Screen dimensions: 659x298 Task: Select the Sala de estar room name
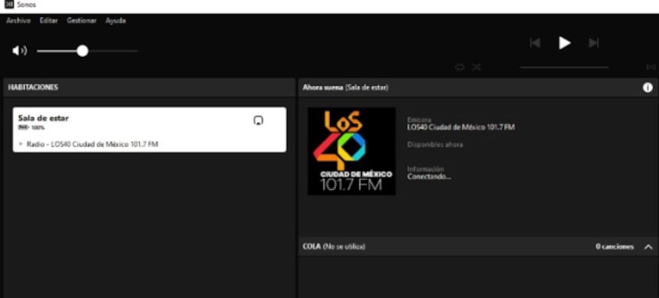pyautogui.click(x=43, y=118)
